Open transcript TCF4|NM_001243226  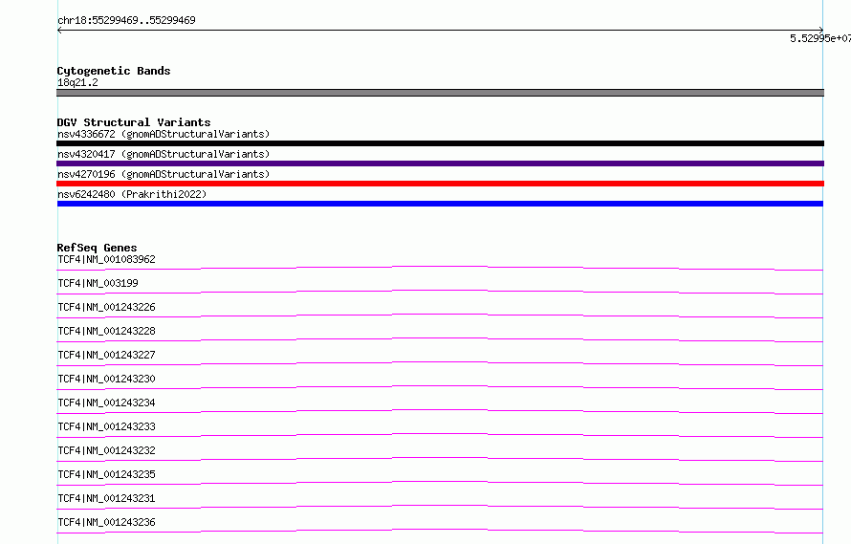point(106,307)
